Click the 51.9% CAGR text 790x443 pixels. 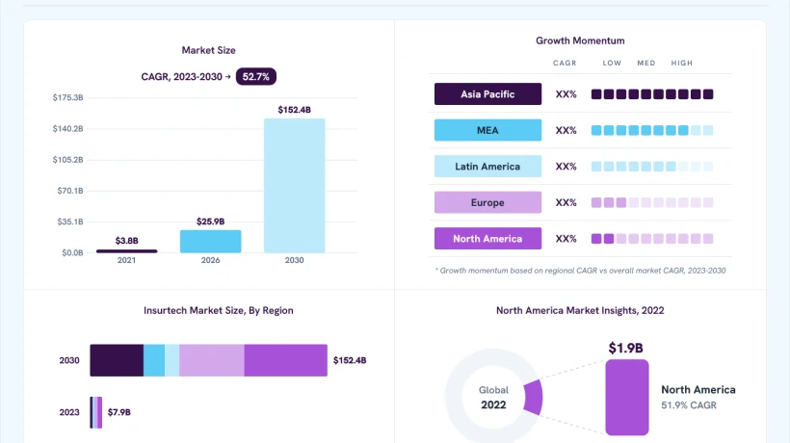coord(689,405)
